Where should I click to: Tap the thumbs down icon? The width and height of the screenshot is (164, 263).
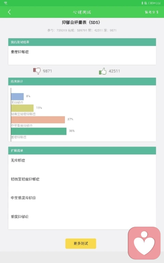pyautogui.click(x=37, y=71)
